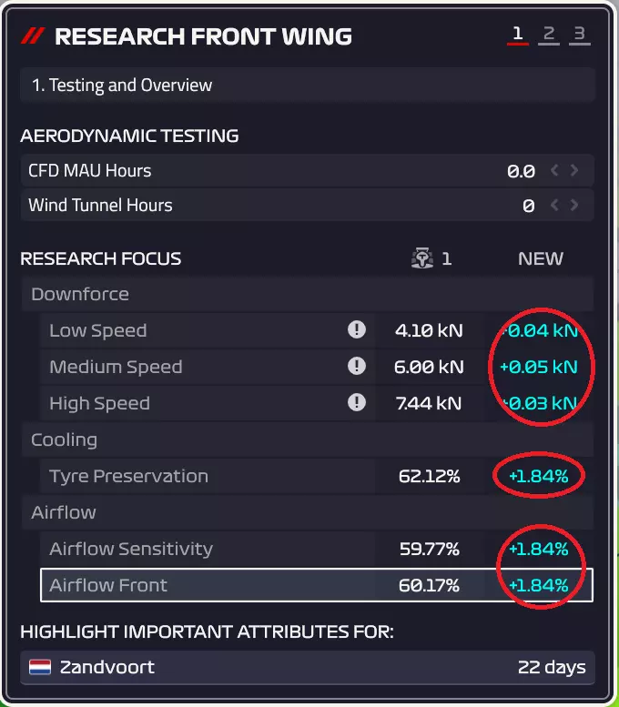Click the Wind Tunnel Hours value
The width and height of the screenshot is (619, 707).
coord(528,206)
